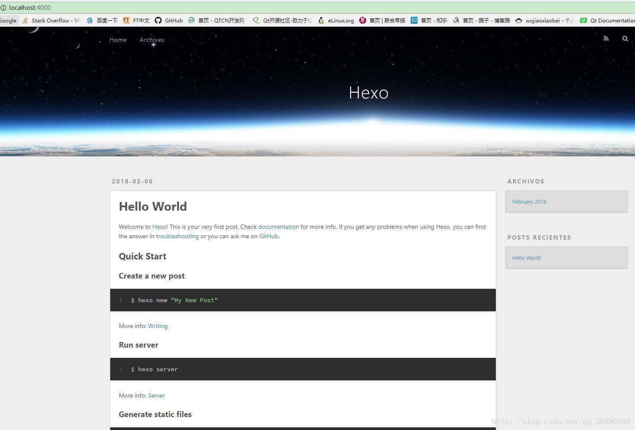Open the 2018-02-06 post date link
The image size is (635, 430).
[132, 181]
